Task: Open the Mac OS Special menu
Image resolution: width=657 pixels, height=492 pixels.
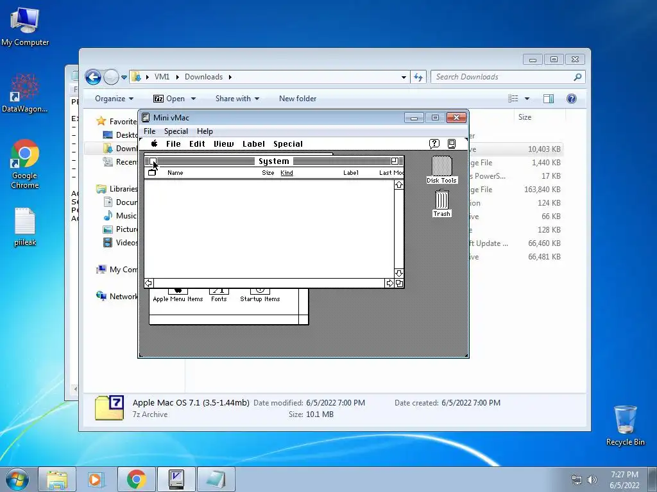Action: [x=288, y=144]
